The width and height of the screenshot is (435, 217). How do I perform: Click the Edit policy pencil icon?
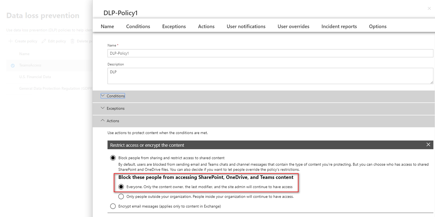44,41
